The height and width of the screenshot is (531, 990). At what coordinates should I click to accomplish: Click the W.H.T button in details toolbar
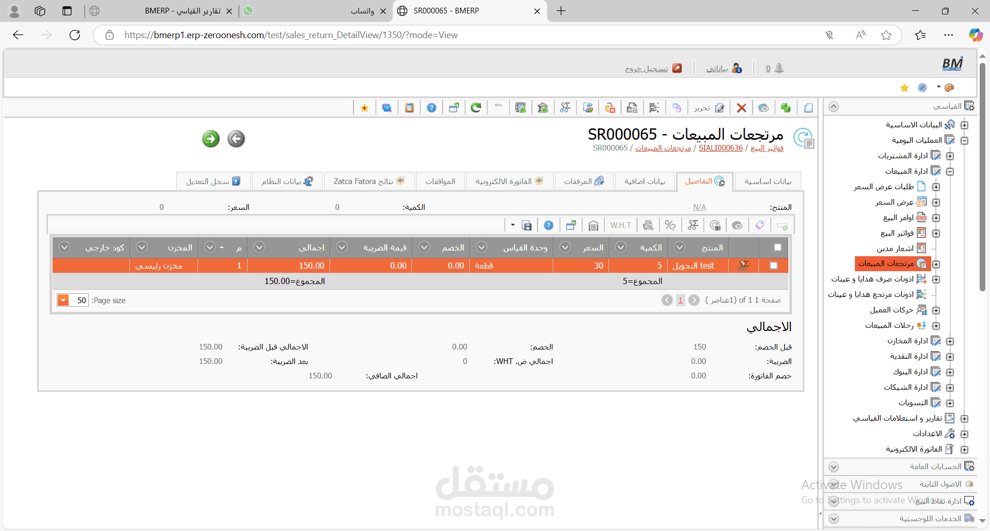point(620,225)
